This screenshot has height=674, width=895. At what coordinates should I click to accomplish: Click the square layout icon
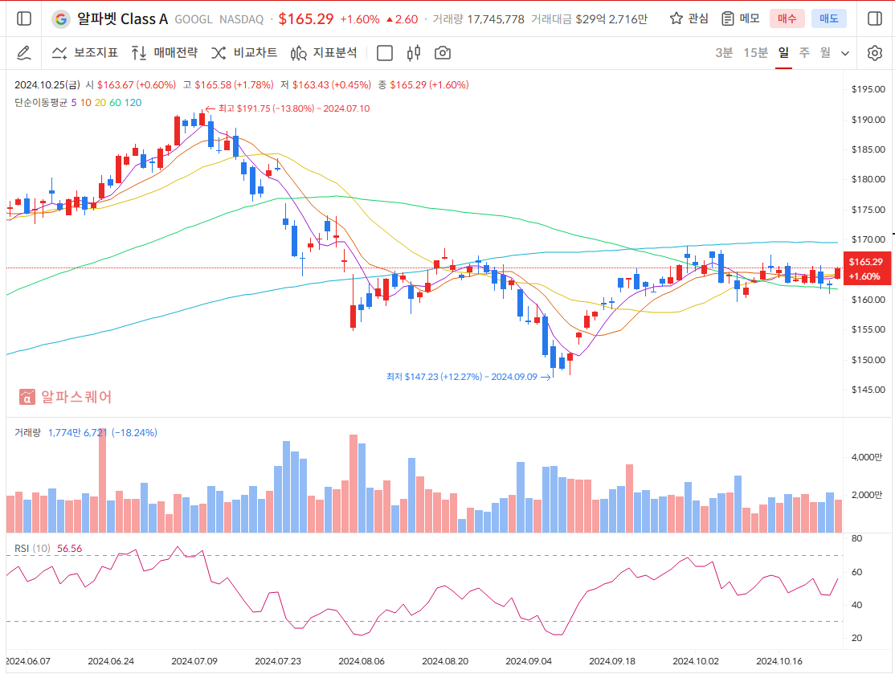385,53
